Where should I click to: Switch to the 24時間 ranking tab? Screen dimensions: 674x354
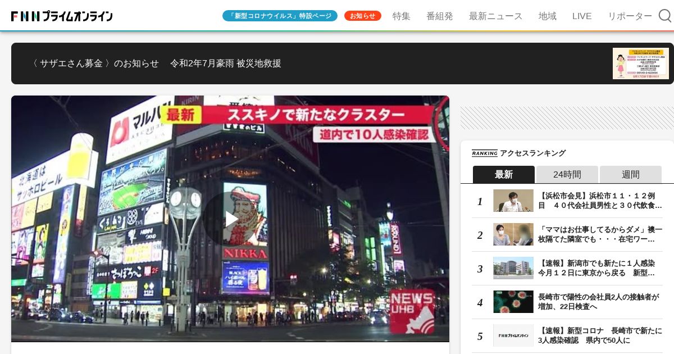[567, 174]
